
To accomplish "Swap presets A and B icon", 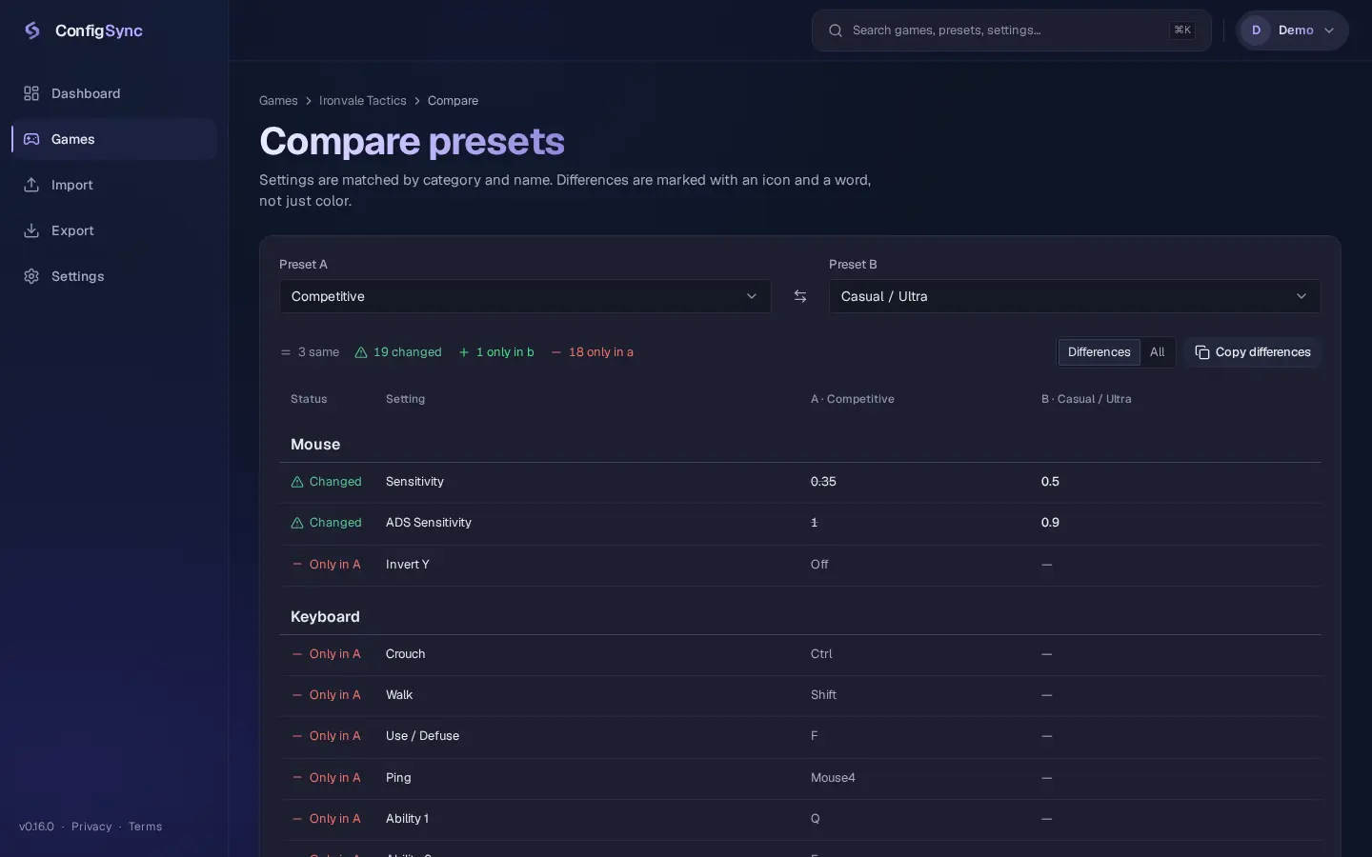I will click(x=800, y=296).
